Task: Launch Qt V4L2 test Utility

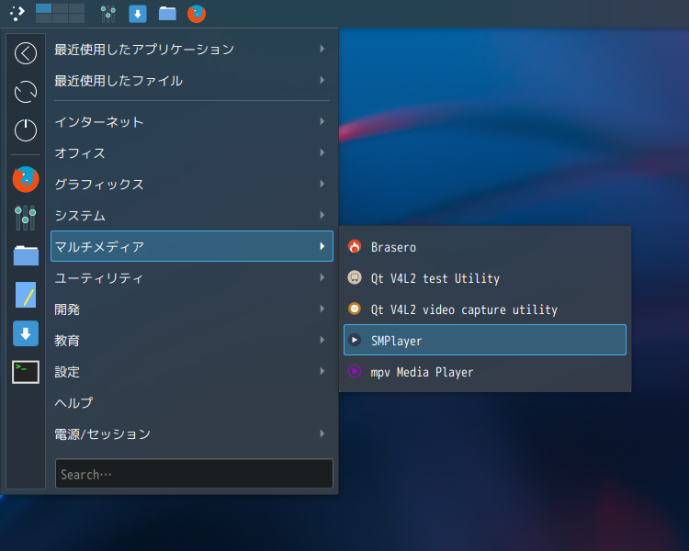Action: [485, 278]
